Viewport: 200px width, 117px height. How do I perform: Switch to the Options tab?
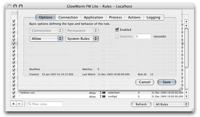pyautogui.click(x=46, y=17)
